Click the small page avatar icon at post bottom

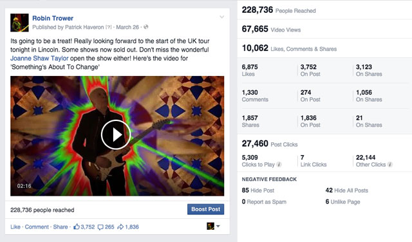211,226
